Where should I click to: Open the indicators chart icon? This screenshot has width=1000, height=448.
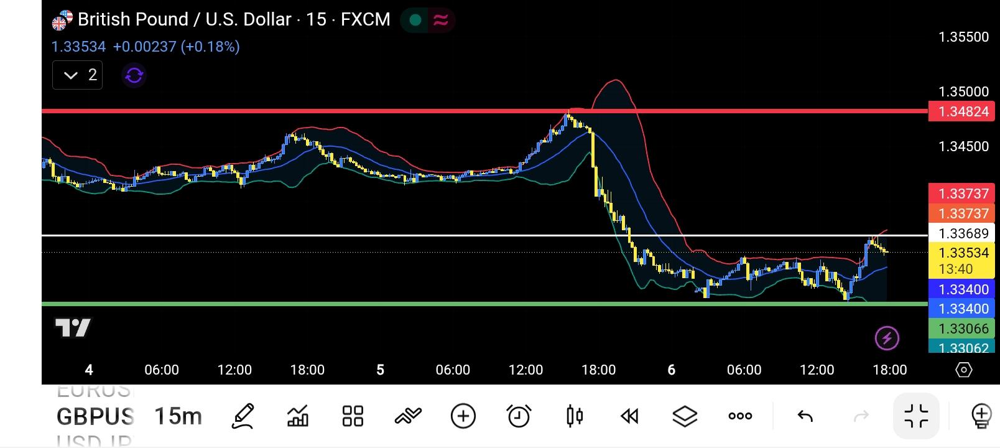point(298,416)
